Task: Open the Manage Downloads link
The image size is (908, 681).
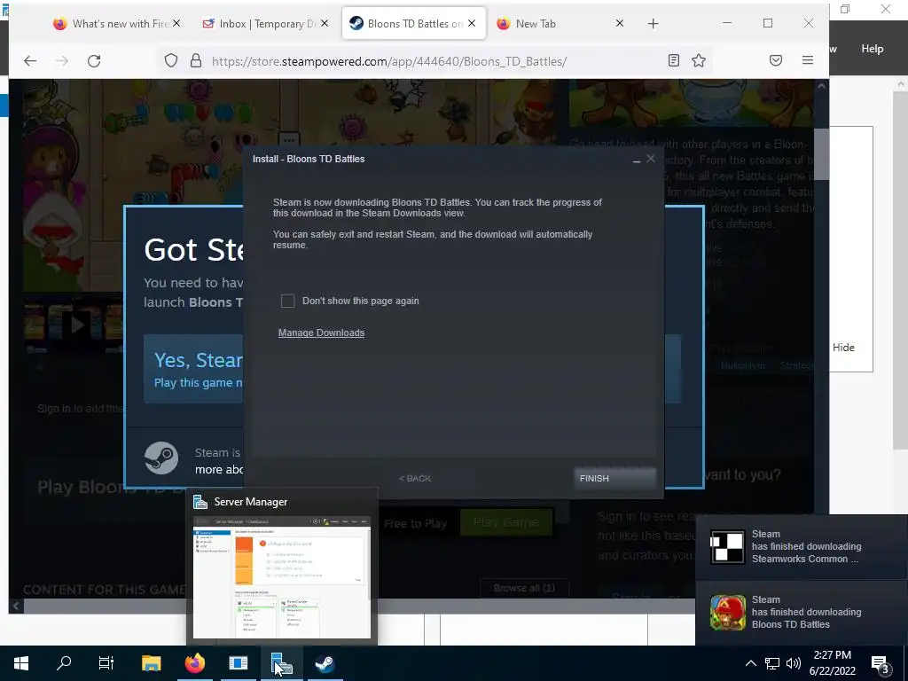Action: 321,333
